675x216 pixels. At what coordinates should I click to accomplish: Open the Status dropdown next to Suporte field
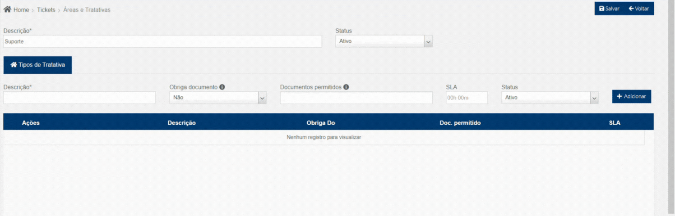coord(384,41)
